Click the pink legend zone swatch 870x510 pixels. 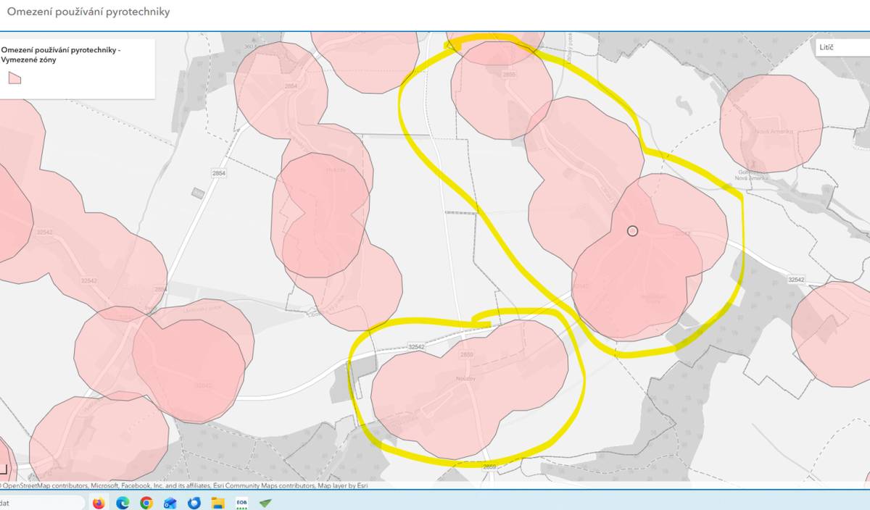coord(14,78)
